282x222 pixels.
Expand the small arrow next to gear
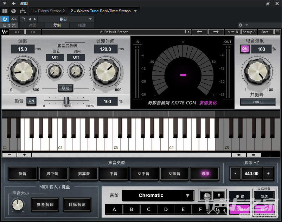247,25
